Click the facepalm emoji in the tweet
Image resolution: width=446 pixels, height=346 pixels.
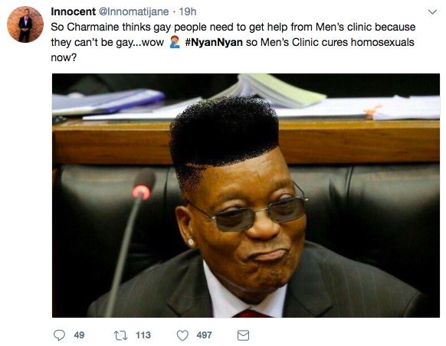pos(175,42)
